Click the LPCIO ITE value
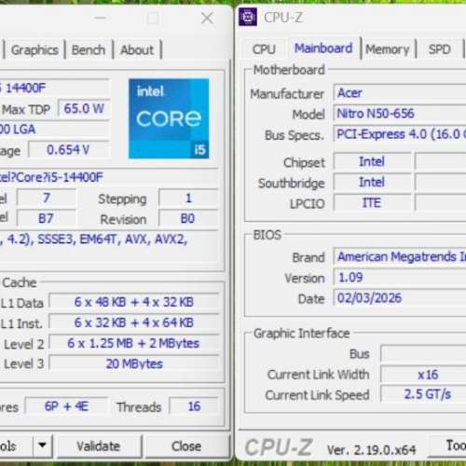Screen dimensions: 466x466 pos(372,203)
